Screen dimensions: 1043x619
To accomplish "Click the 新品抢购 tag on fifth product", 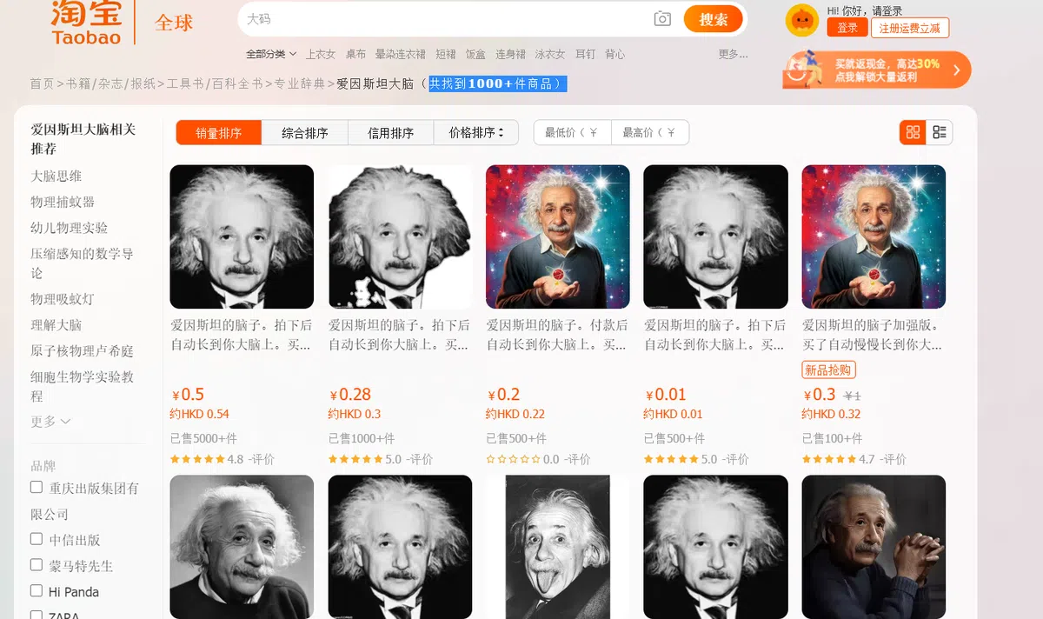I will coord(828,370).
